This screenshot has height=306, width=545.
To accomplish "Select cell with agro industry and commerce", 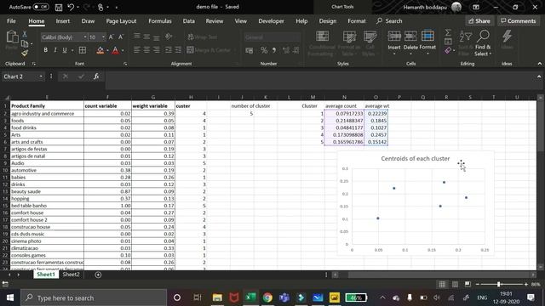I will point(47,113).
